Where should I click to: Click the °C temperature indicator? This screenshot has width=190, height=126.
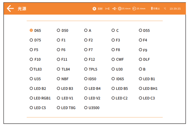click(x=165, y=9)
